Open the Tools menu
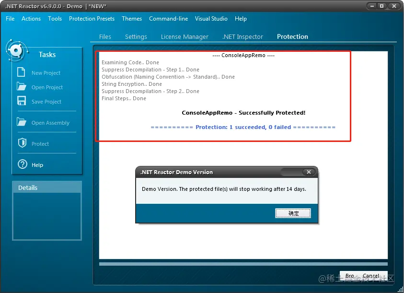 pos(55,19)
